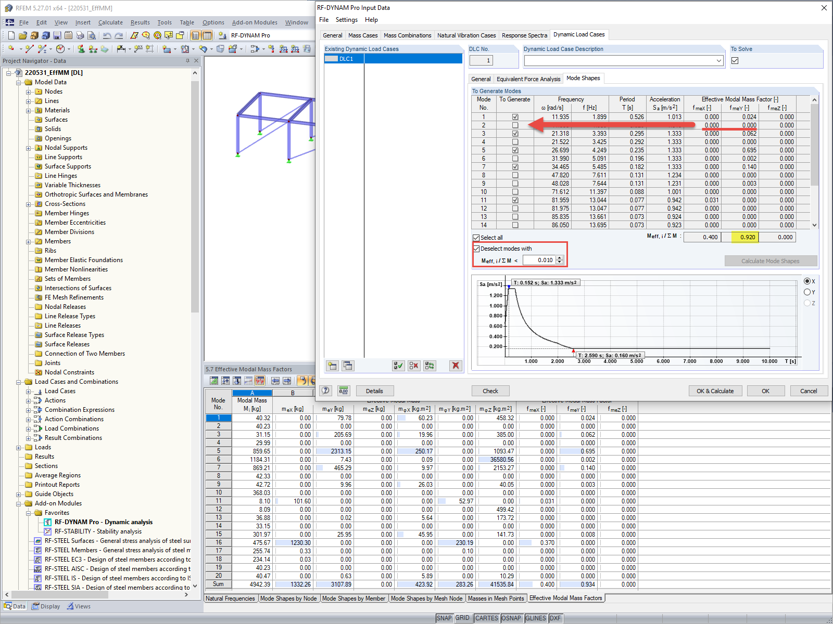This screenshot has height=624, width=833.
Task: Uncheck To Generate for mode 5
Action: [x=515, y=150]
